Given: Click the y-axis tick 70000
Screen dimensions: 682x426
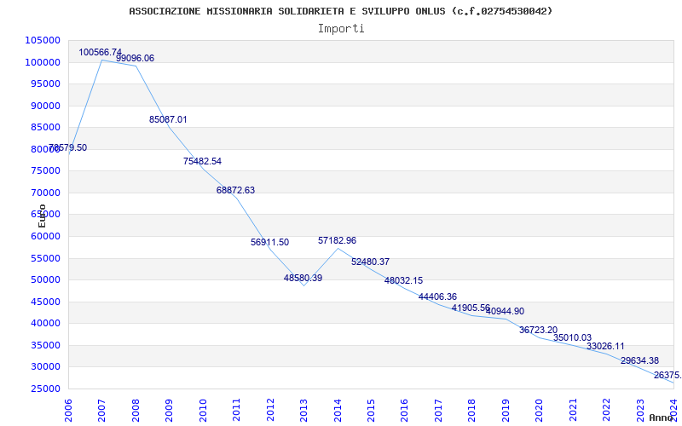Looking at the screenshot, I should click(45, 193).
